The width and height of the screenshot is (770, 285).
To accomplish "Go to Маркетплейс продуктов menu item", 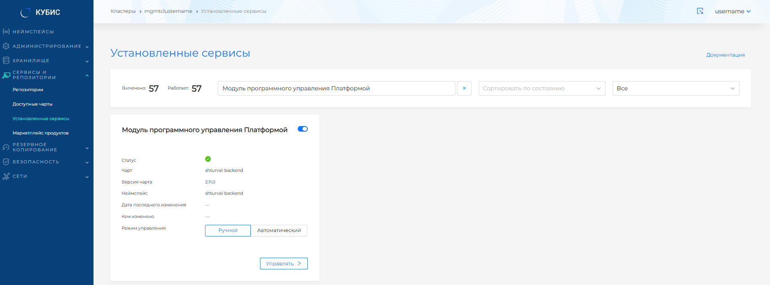I will point(41,133).
